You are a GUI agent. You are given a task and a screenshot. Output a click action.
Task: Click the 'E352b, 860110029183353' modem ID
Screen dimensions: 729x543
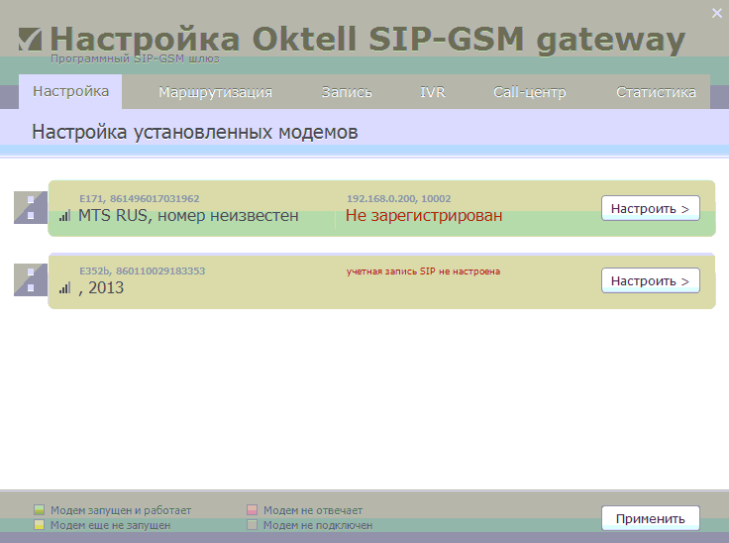click(x=142, y=271)
